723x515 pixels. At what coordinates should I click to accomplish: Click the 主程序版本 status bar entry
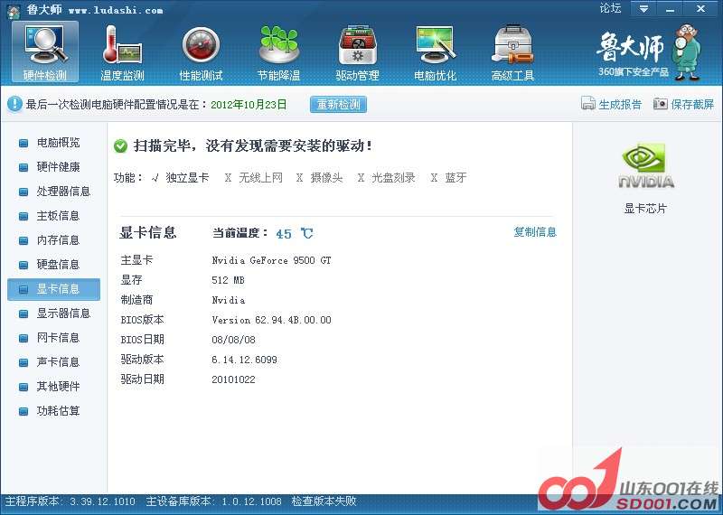click(x=70, y=501)
